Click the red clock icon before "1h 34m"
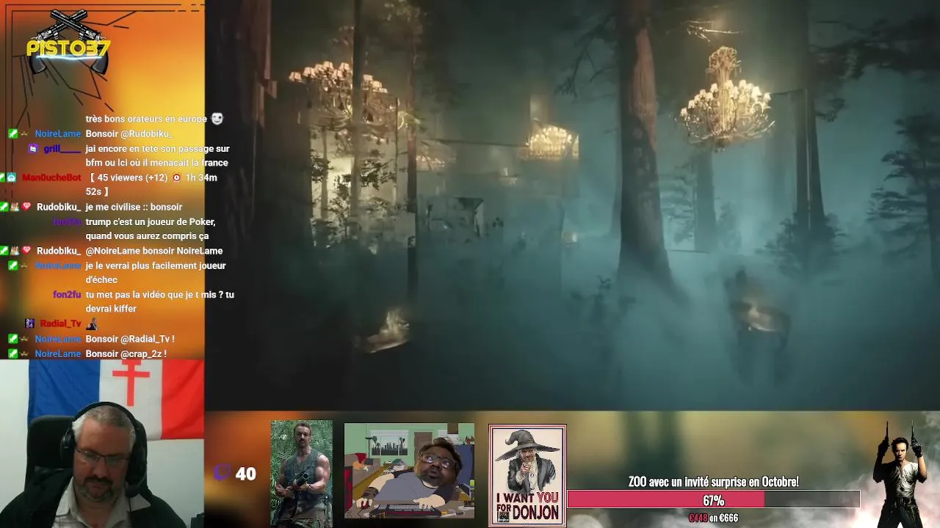 tap(176, 177)
